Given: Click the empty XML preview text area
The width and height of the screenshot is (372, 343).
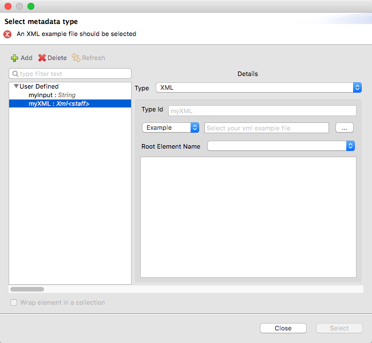Looking at the screenshot, I should tap(248, 217).
